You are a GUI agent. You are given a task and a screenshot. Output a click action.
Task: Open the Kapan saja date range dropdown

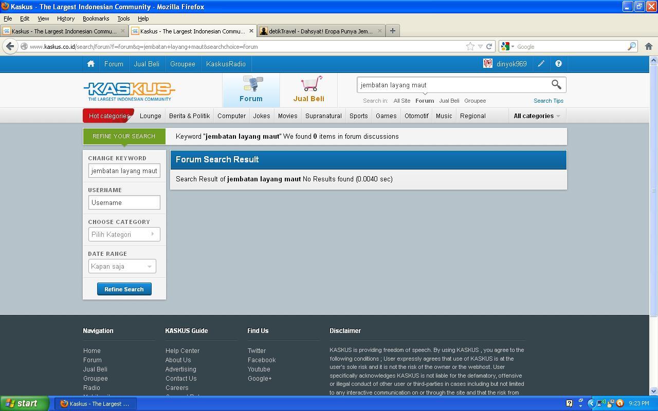[122, 266]
